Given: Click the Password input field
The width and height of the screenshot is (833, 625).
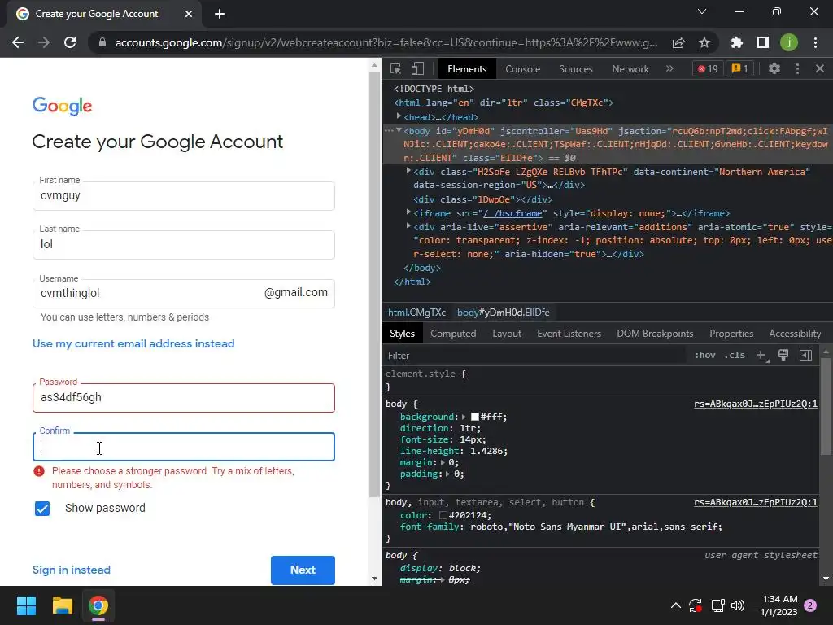Looking at the screenshot, I should [184, 398].
